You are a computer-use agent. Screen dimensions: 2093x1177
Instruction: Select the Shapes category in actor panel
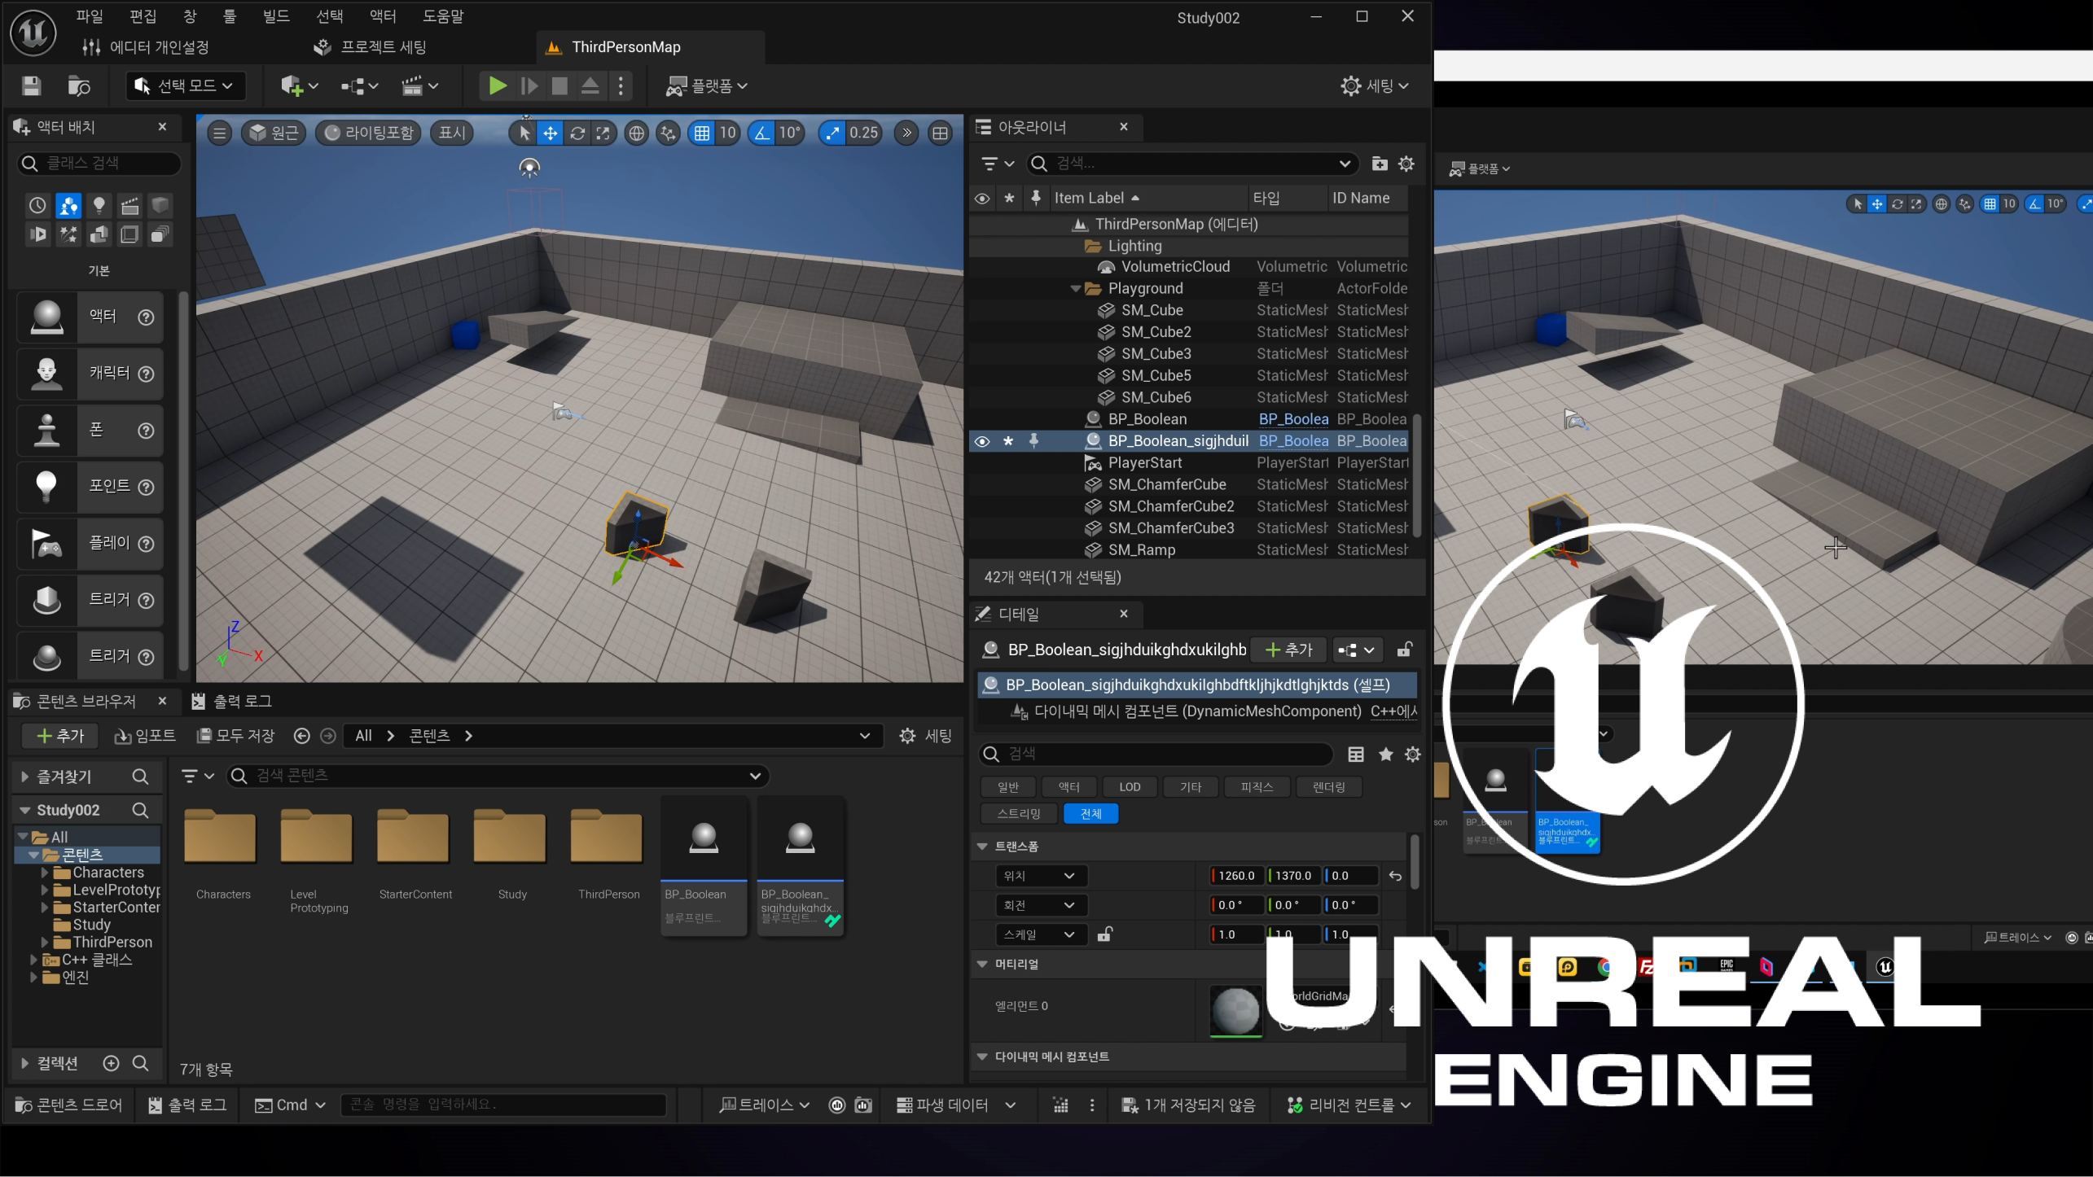160,205
